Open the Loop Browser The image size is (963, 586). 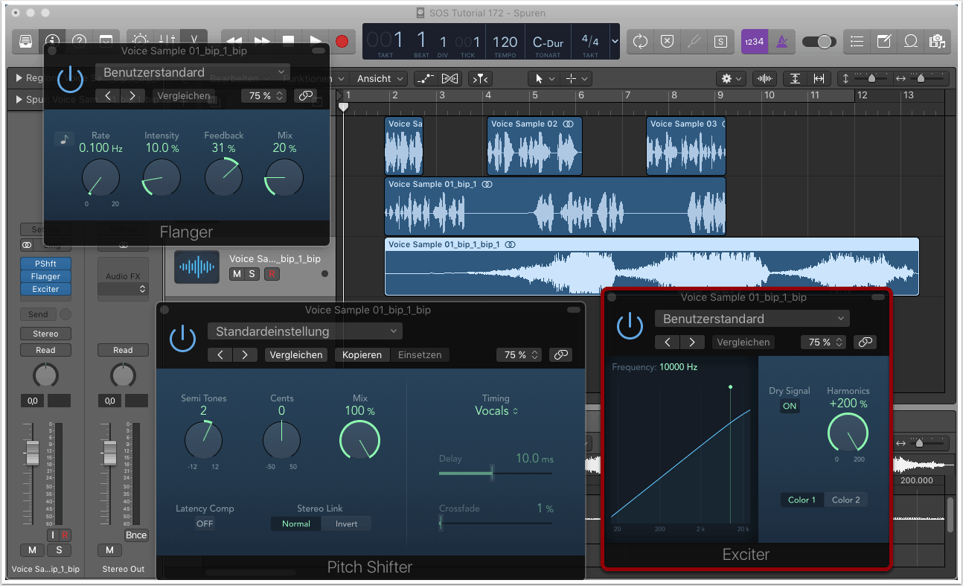pyautogui.click(x=910, y=42)
